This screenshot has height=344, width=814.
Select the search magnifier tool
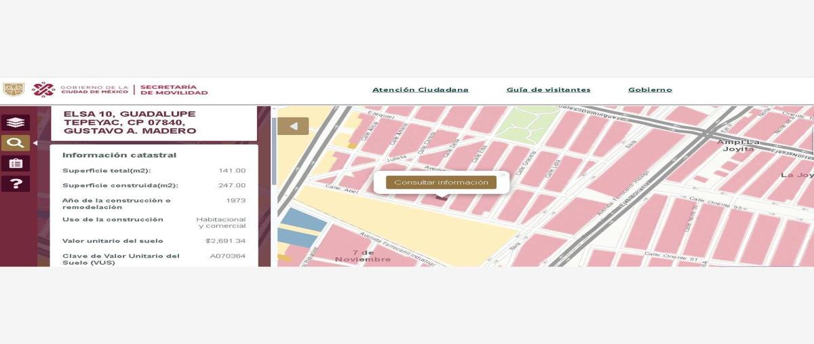coord(15,143)
